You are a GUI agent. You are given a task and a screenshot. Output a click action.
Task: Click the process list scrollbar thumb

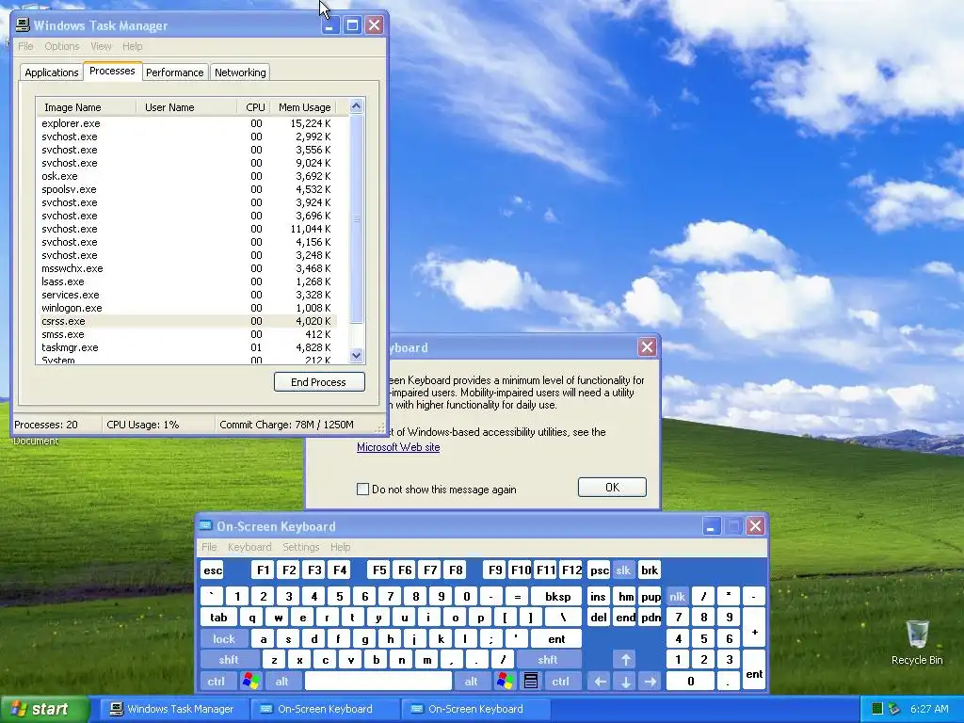356,218
